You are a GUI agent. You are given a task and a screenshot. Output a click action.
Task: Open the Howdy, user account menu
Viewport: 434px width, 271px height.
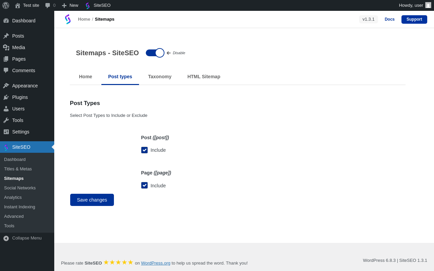tap(411, 5)
